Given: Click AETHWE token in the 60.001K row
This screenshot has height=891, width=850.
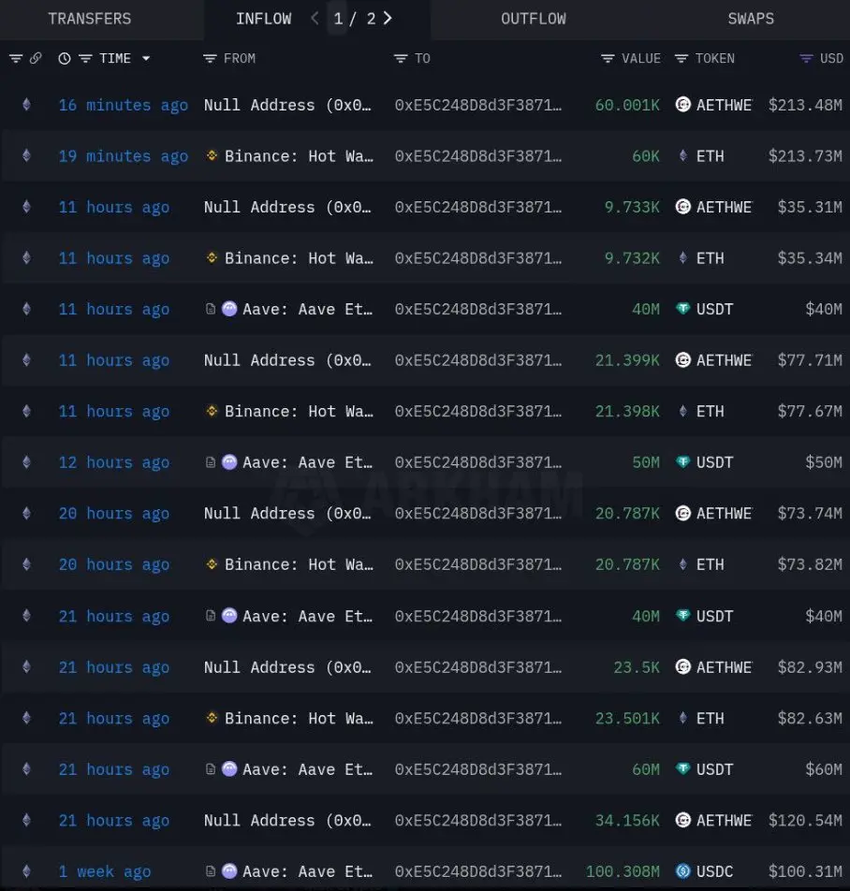Looking at the screenshot, I should pos(724,105).
